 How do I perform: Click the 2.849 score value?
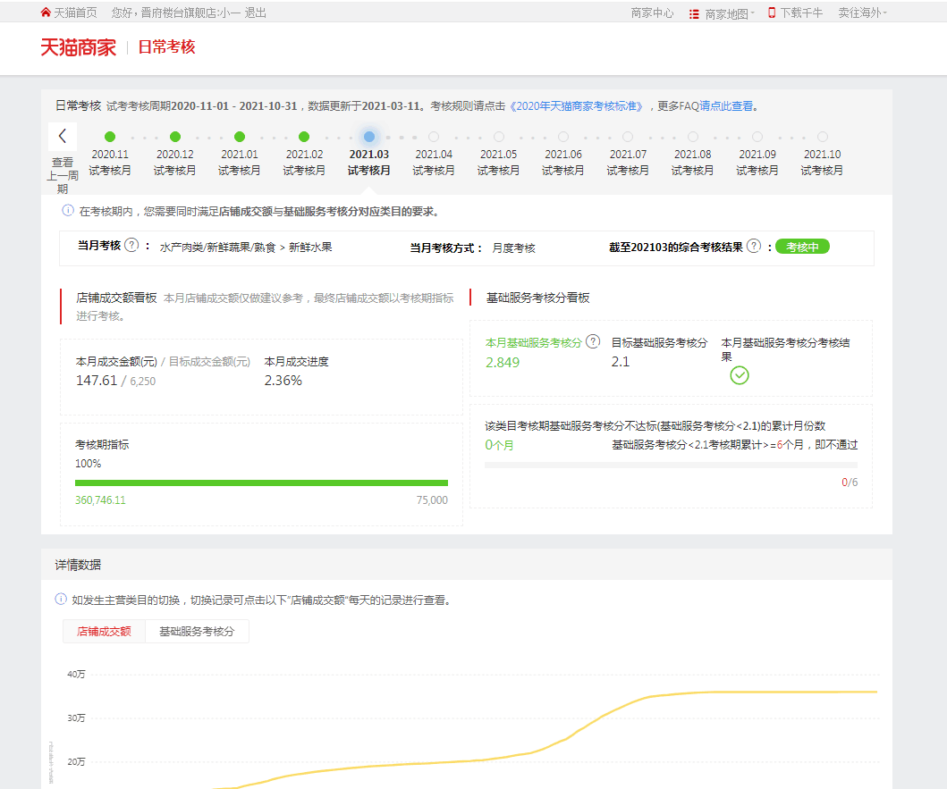503,362
